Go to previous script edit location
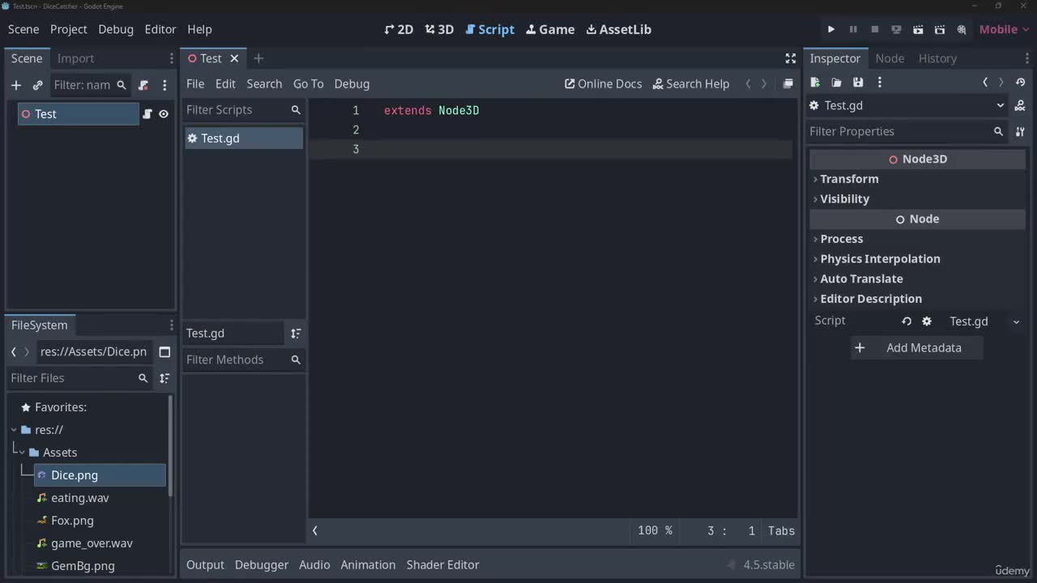Image resolution: width=1037 pixels, height=583 pixels. pyautogui.click(x=748, y=83)
